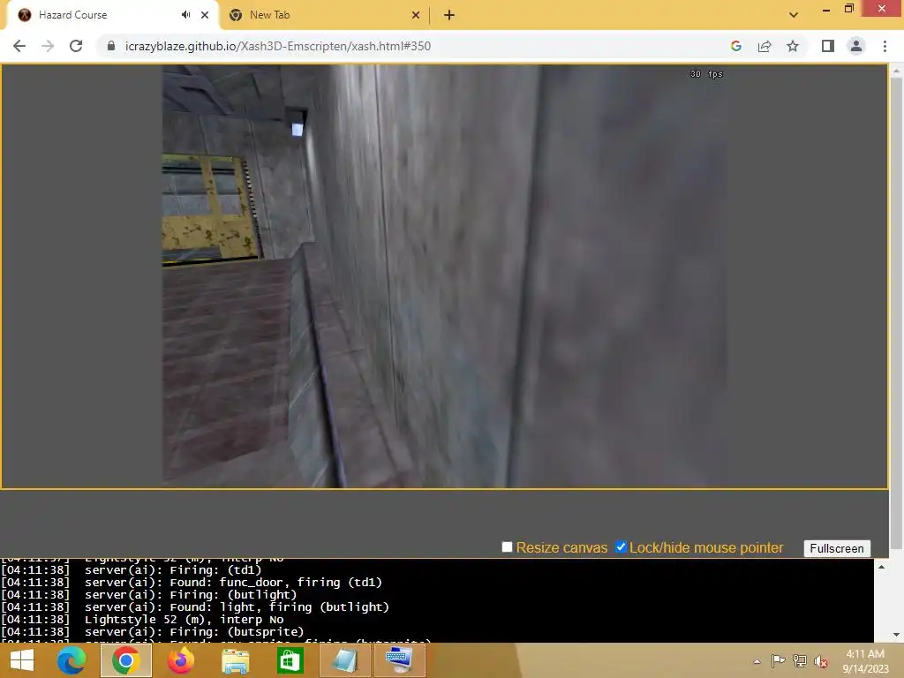Click inside the game canvas view
Screen dimensions: 904x678
[x=444, y=276]
